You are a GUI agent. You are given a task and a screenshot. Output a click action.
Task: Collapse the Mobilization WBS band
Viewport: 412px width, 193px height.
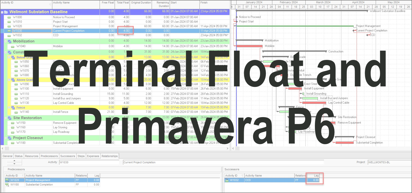click(x=6, y=41)
